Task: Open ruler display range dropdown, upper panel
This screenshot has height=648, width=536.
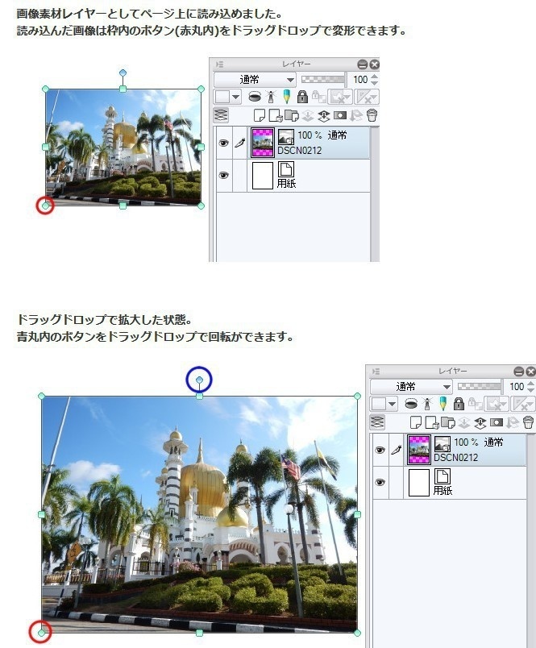Action: tap(367, 97)
